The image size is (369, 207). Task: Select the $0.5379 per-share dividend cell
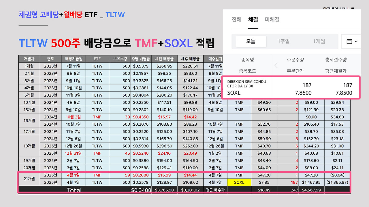point(141,66)
